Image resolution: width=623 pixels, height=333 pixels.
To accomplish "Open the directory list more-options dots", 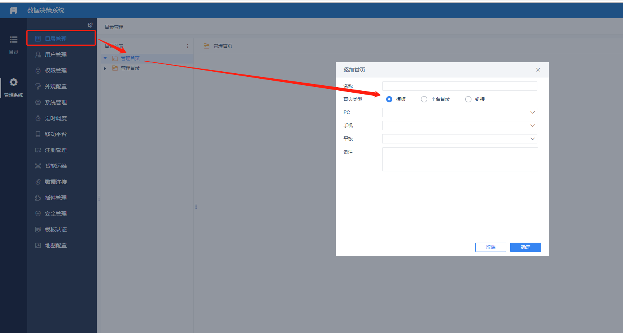I will (x=188, y=46).
